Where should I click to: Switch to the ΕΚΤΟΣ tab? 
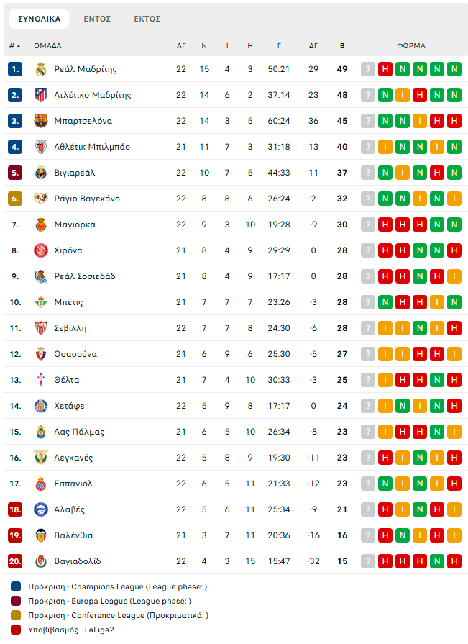[x=147, y=19]
